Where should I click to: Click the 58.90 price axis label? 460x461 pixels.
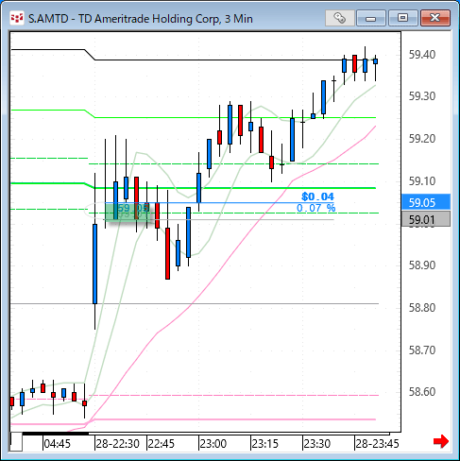(422, 265)
